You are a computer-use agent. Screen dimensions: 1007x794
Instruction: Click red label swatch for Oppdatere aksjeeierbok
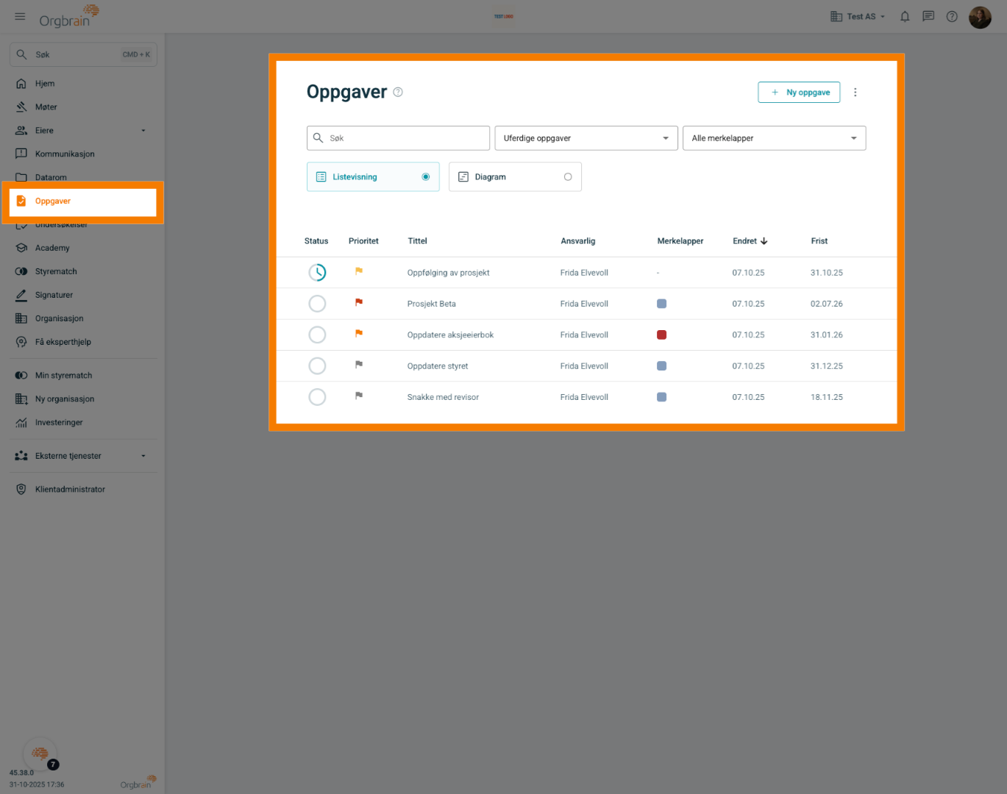pos(662,335)
